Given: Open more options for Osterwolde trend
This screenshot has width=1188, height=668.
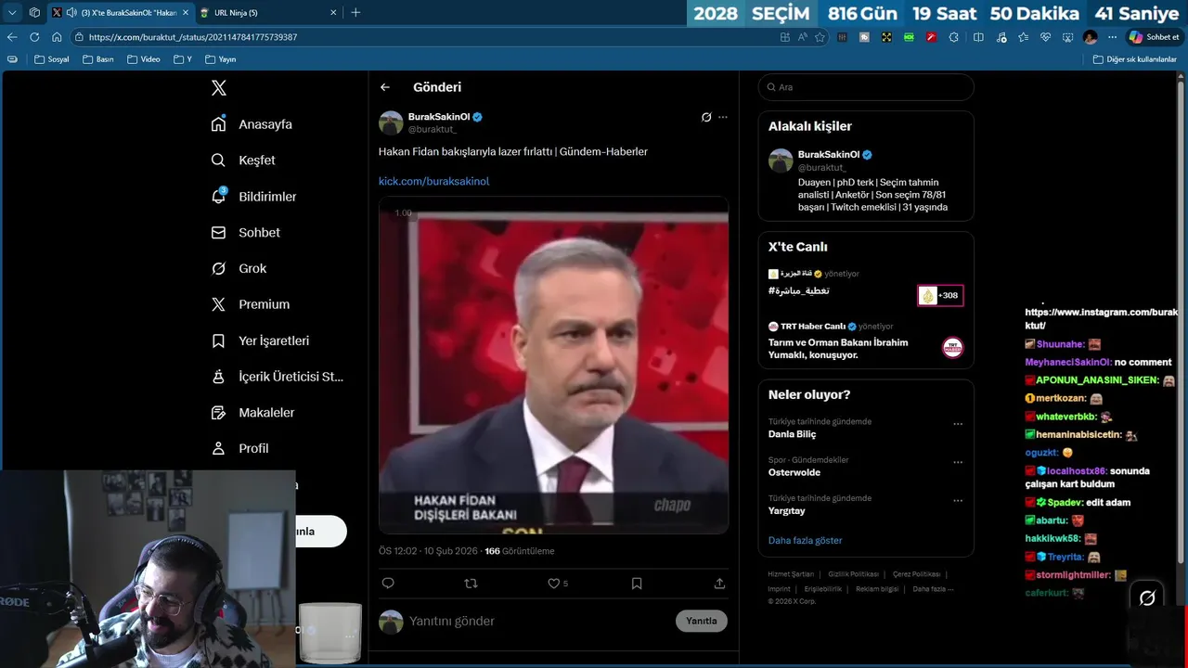Looking at the screenshot, I should tap(958, 462).
